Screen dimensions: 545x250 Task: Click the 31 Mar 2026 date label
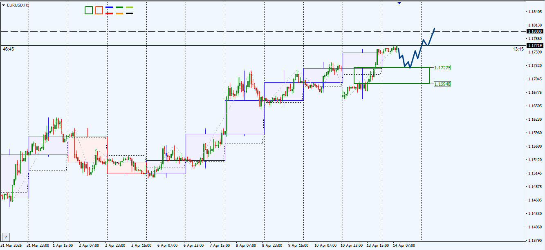coord(12,246)
